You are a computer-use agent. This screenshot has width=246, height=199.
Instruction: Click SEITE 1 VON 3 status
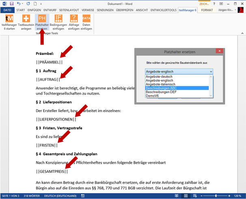(x=11, y=196)
